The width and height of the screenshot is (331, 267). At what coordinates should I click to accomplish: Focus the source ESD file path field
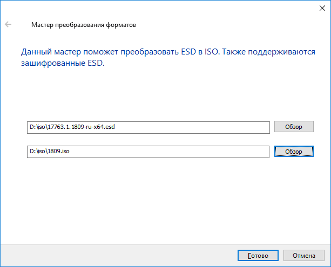tap(147, 127)
